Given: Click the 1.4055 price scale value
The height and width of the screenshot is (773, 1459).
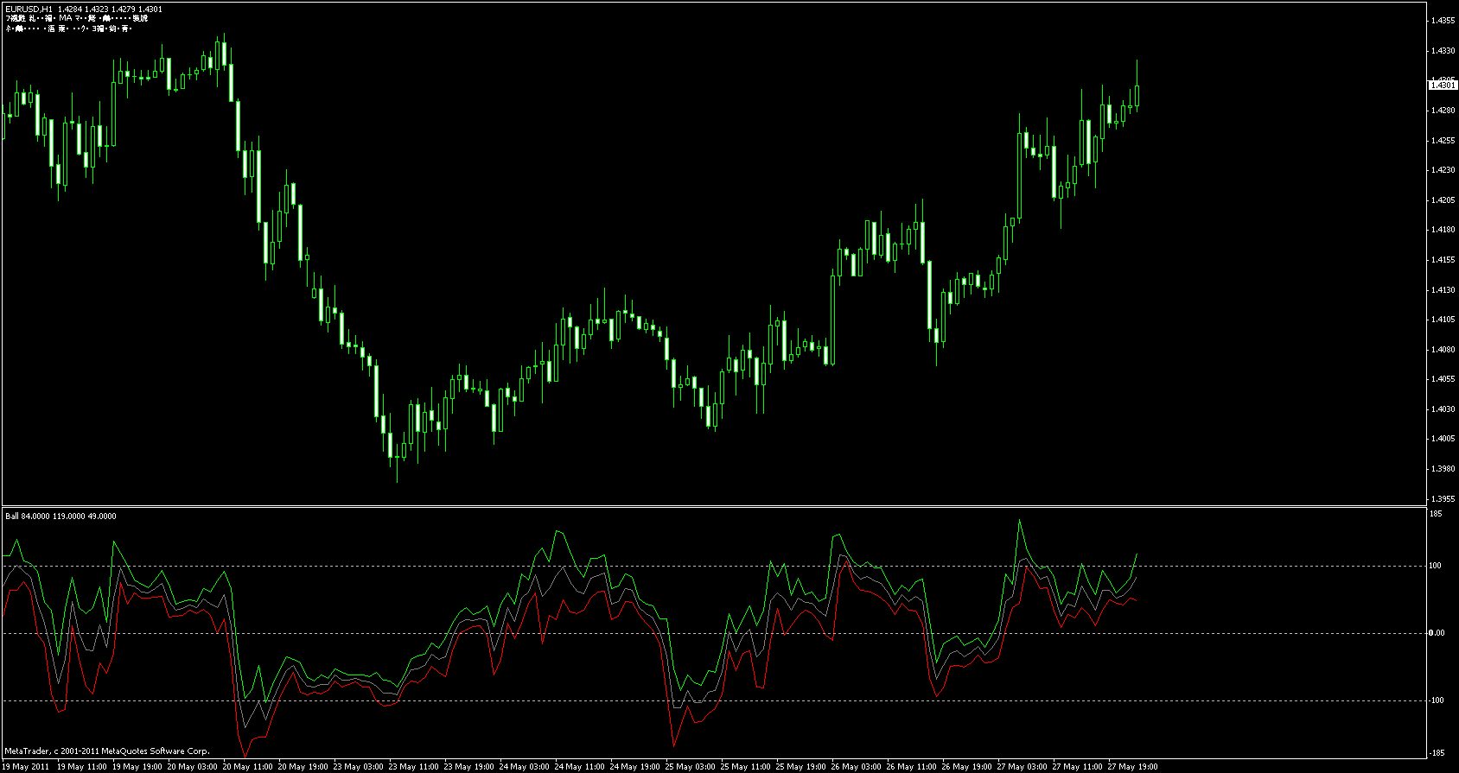Looking at the screenshot, I should coord(1442,379).
